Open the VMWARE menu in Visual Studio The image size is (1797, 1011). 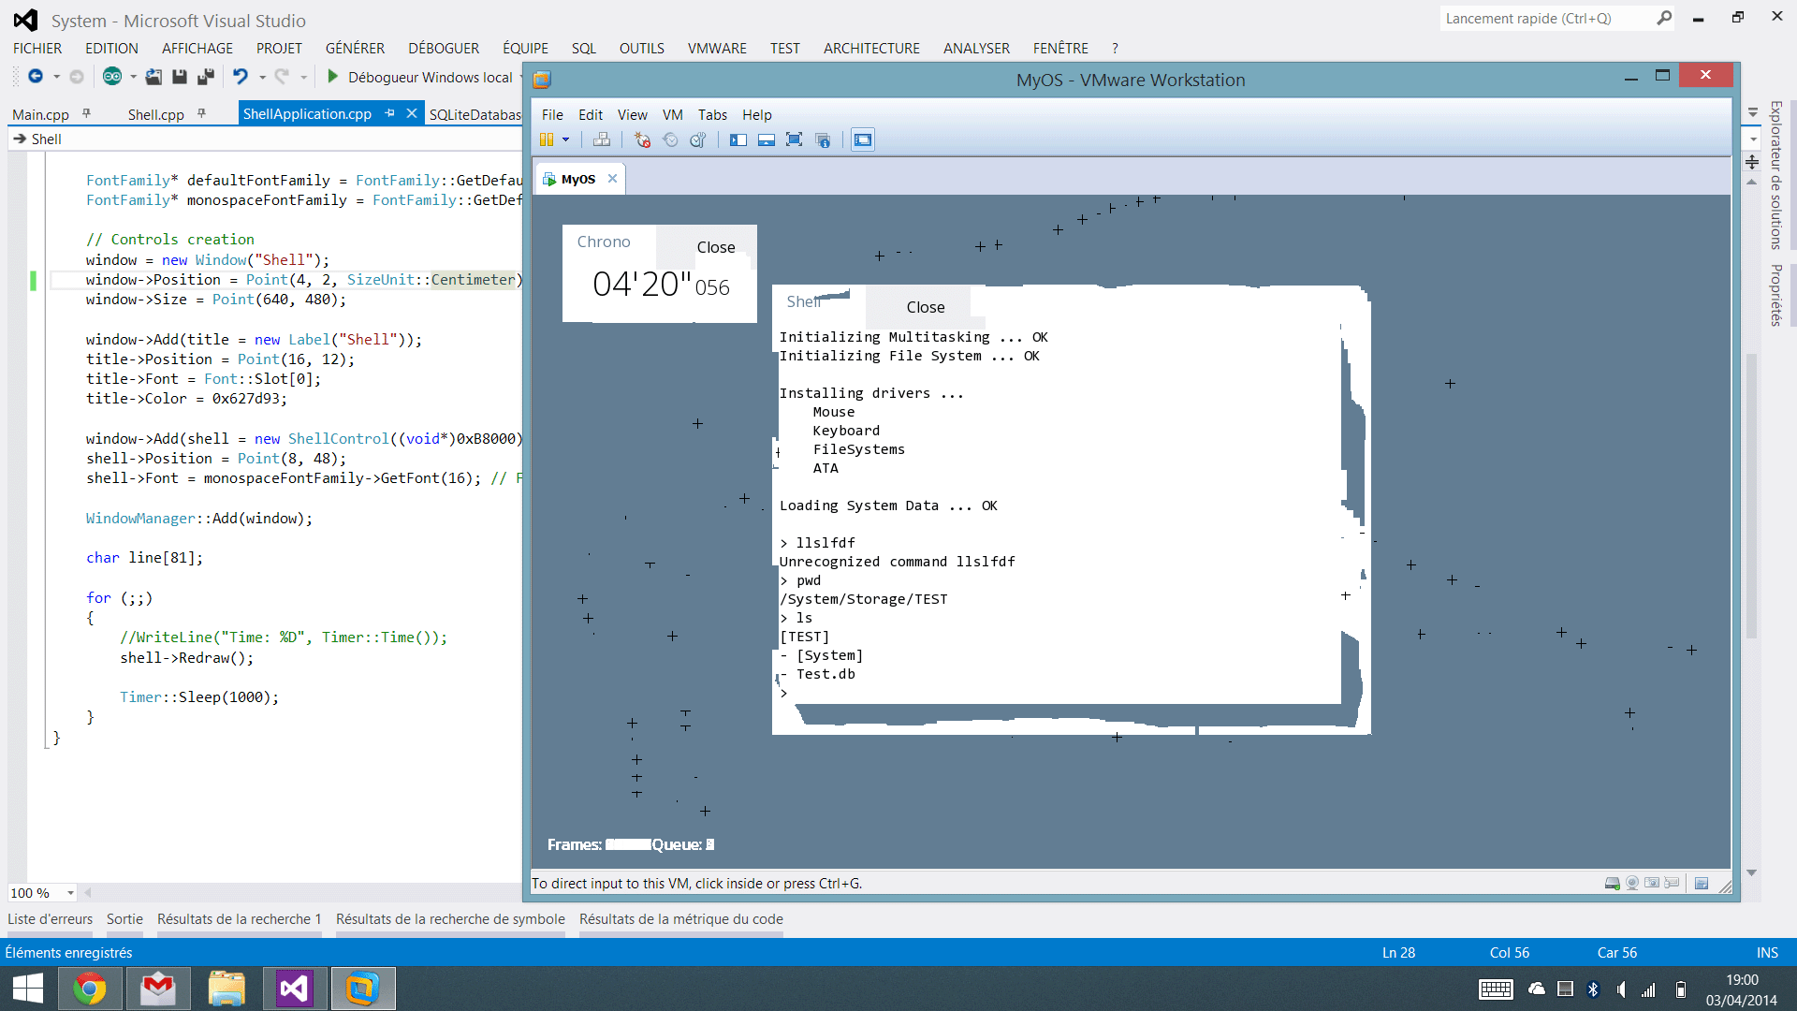[x=717, y=48]
